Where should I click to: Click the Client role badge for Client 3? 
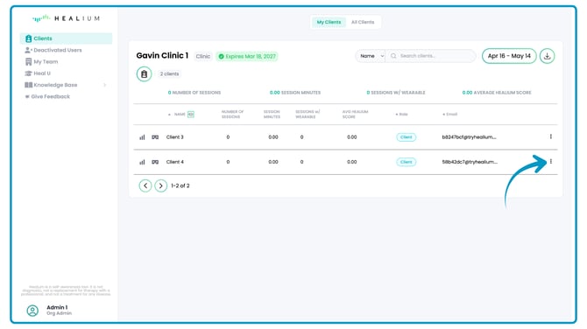pyautogui.click(x=407, y=137)
